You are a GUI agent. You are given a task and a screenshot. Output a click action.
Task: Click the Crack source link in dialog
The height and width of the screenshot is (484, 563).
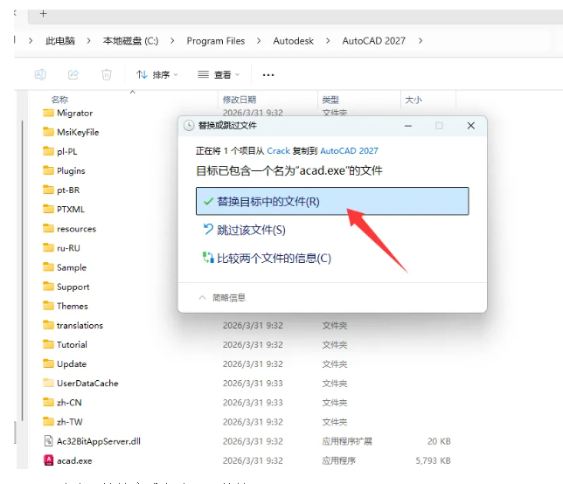coord(278,151)
